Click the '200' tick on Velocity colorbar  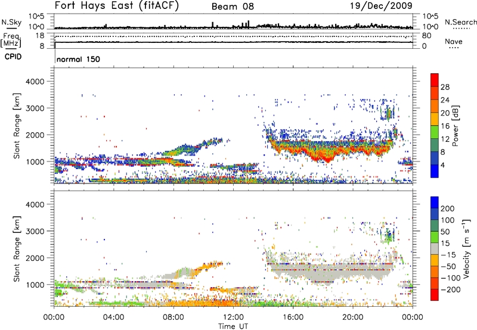coord(448,208)
